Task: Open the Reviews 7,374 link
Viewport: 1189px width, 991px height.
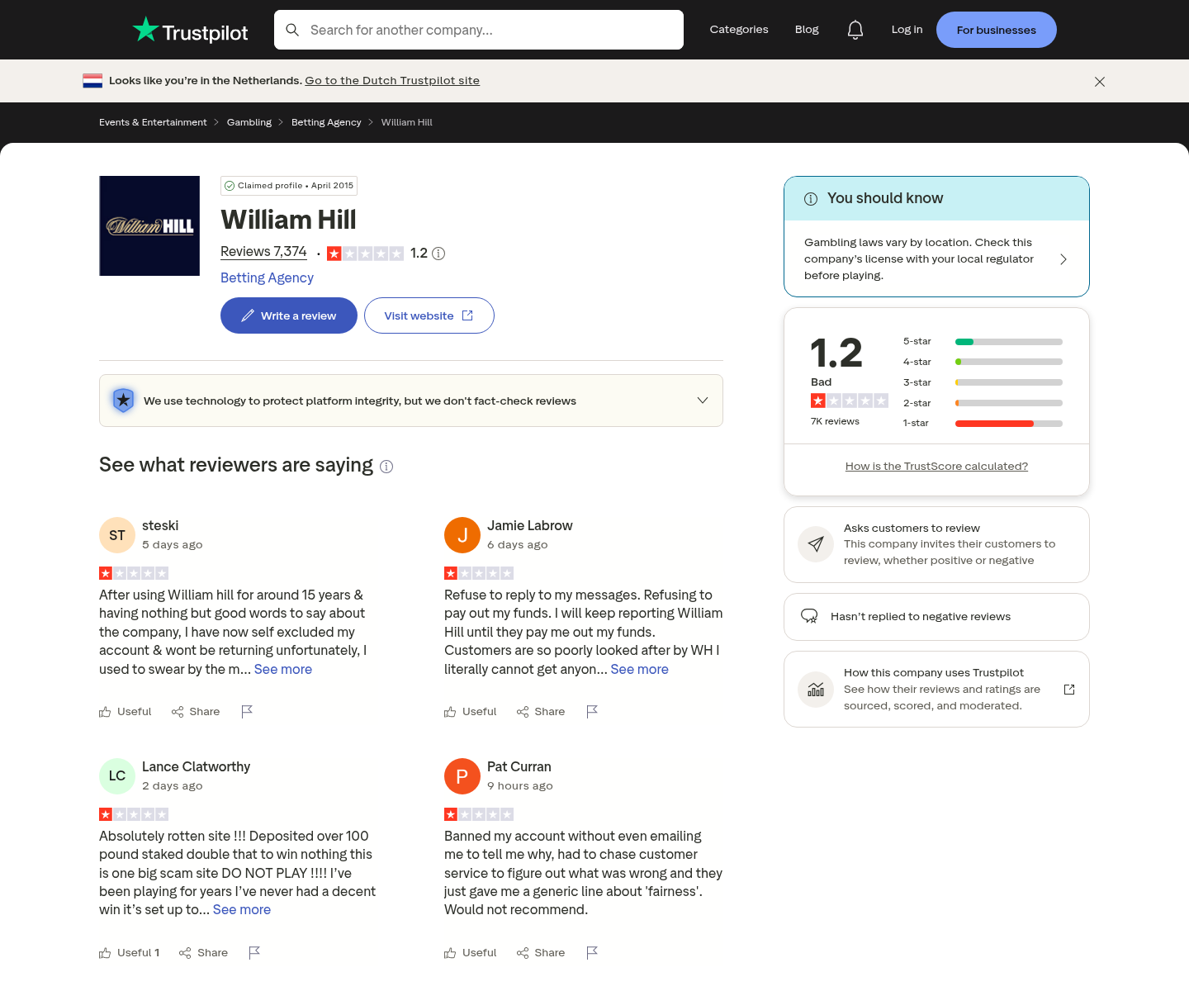Action: (263, 252)
